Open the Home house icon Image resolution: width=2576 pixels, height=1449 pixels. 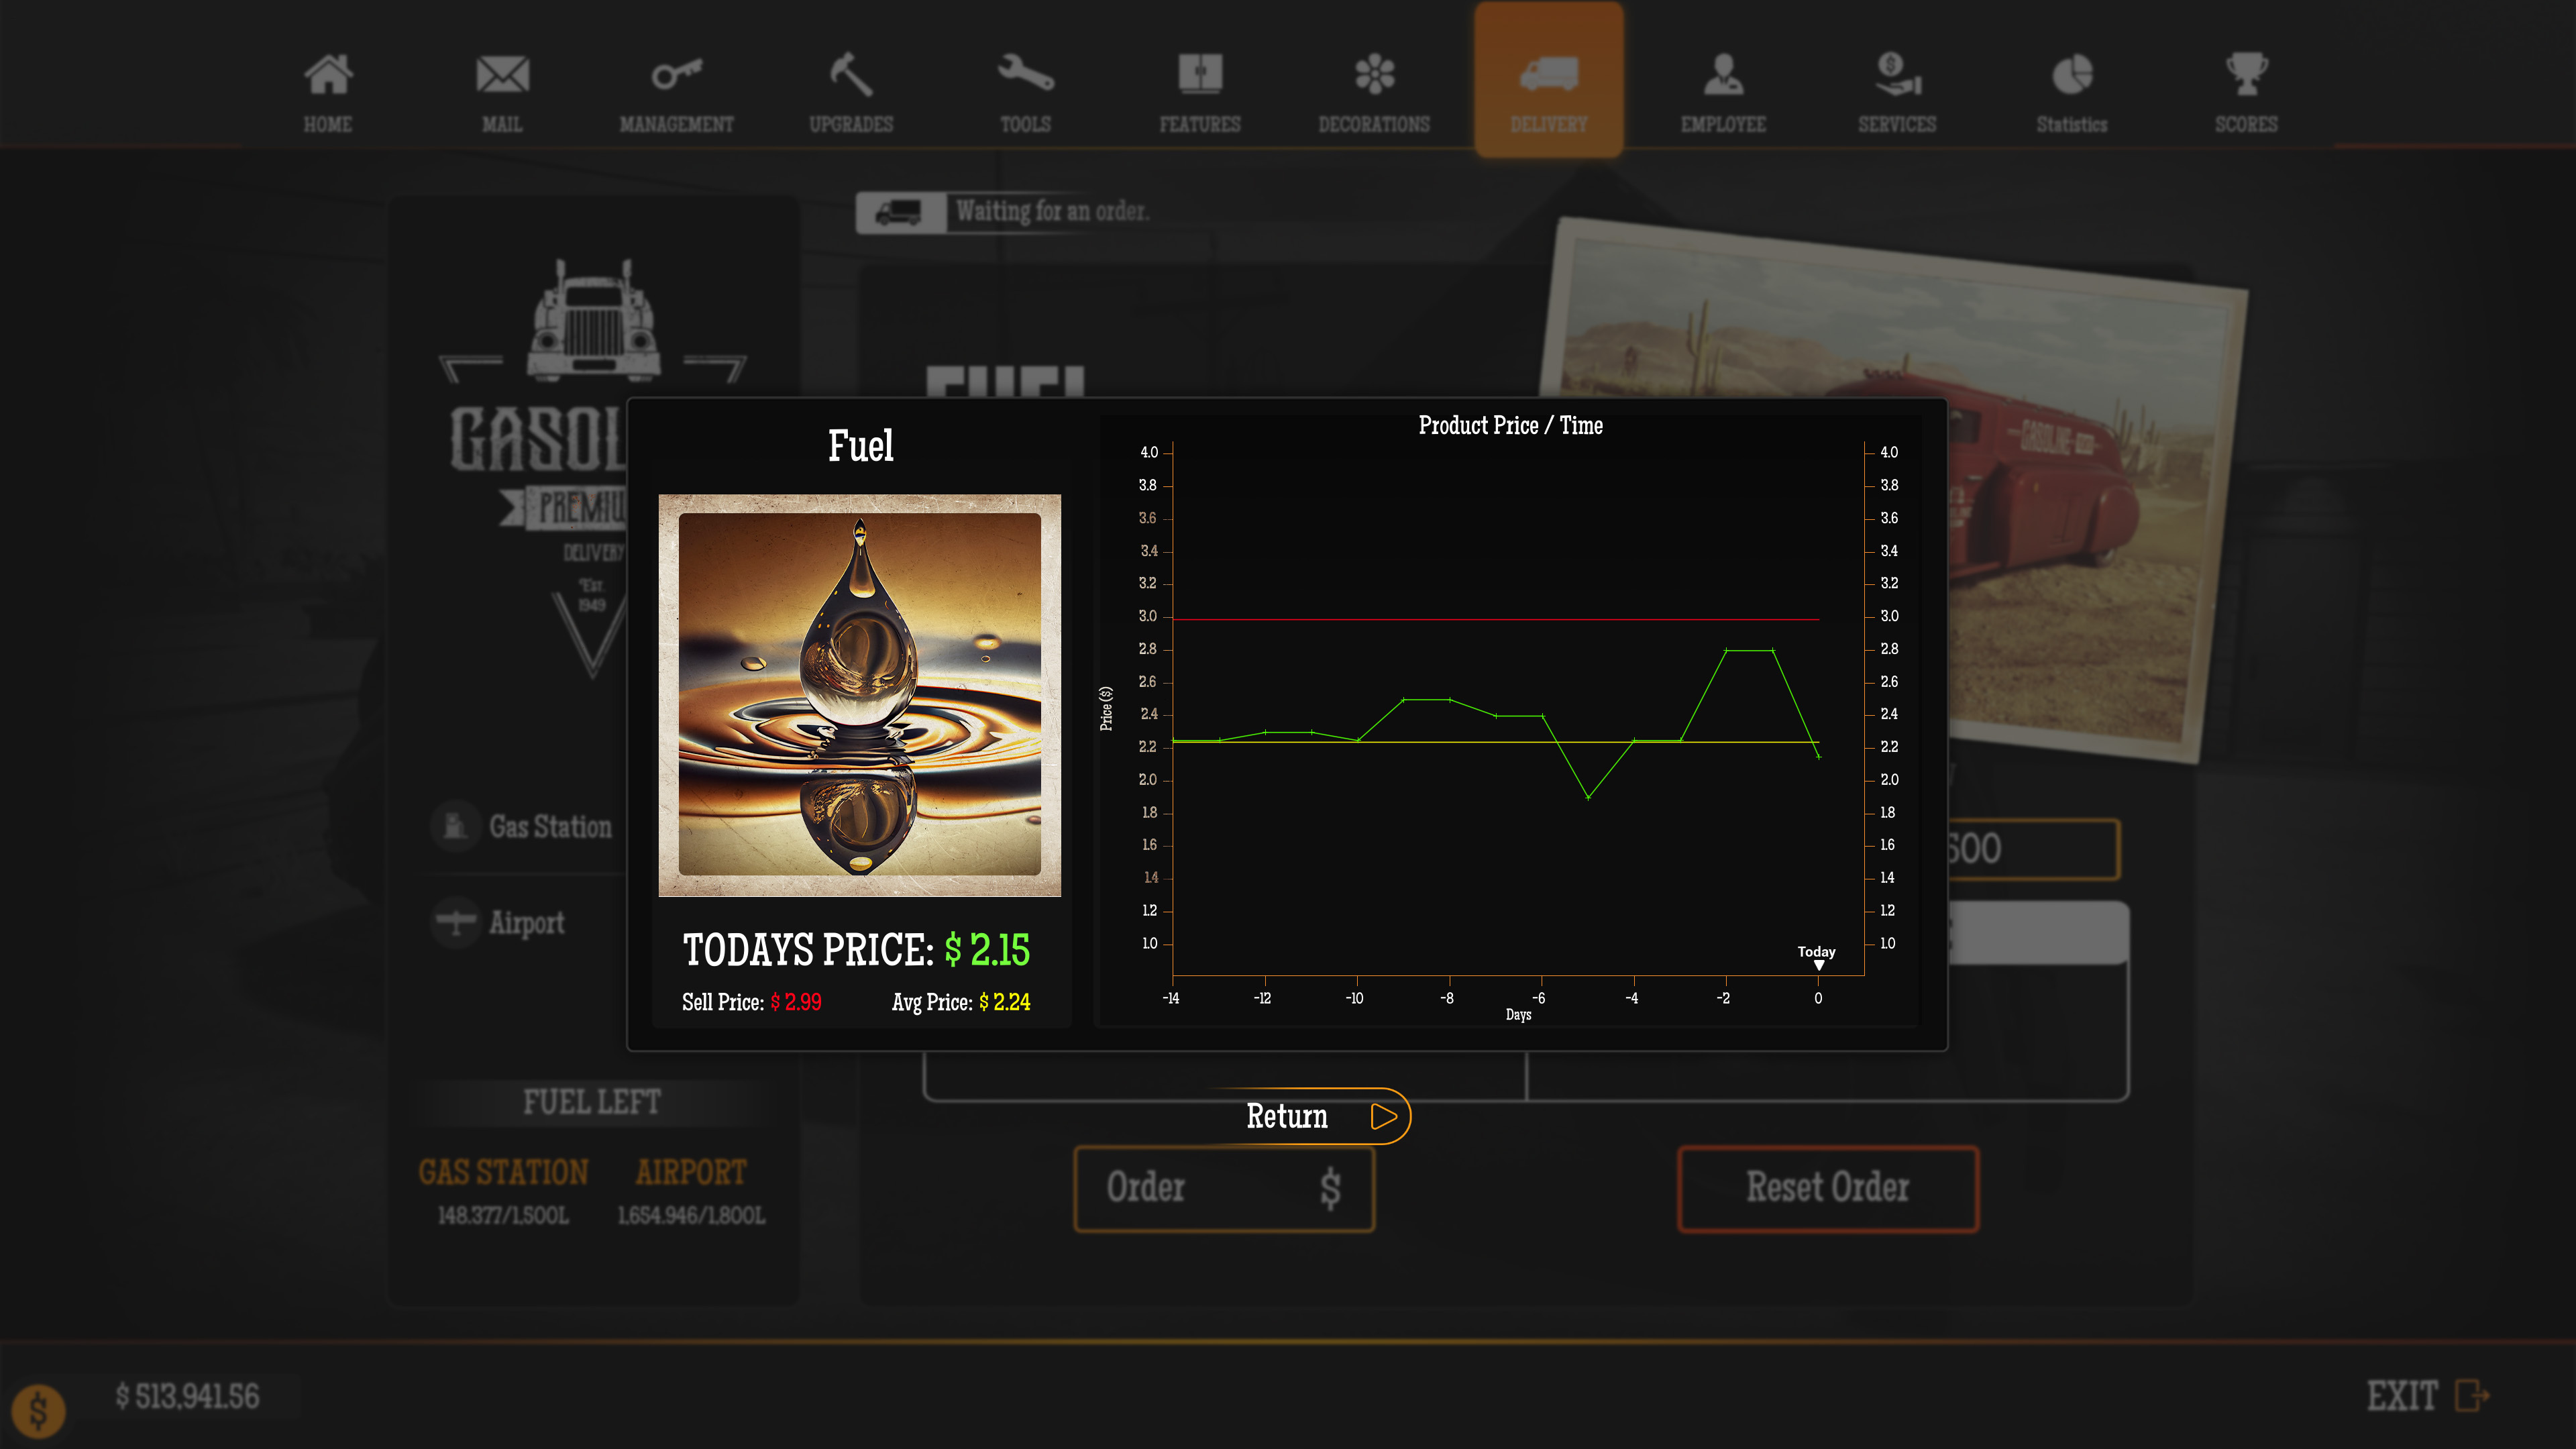coord(328,75)
